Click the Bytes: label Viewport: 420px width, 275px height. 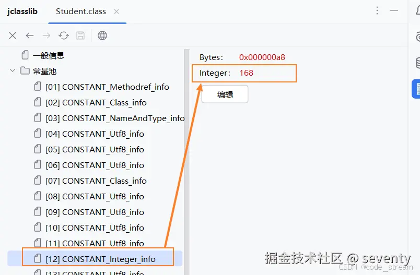tap(211, 57)
